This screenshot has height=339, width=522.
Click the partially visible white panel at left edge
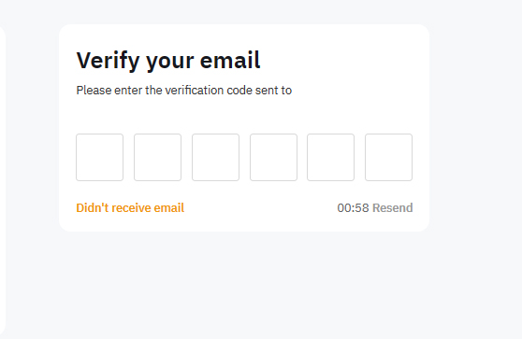pyautogui.click(x=2, y=181)
